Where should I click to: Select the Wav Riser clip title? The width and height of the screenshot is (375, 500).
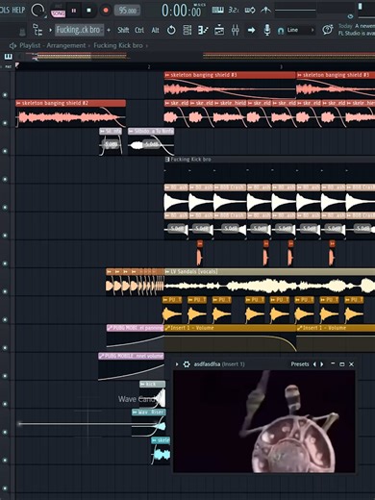pyautogui.click(x=149, y=412)
